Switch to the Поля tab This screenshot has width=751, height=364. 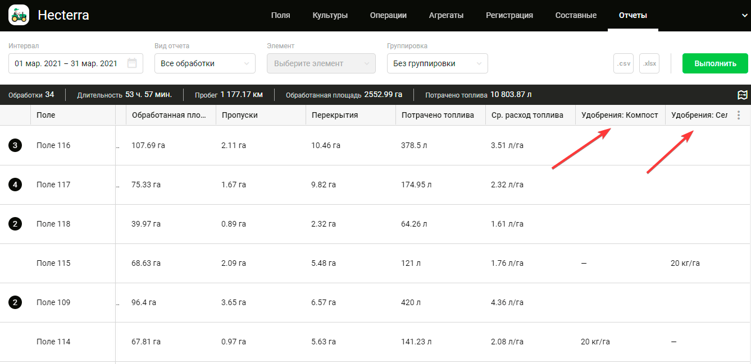[280, 16]
